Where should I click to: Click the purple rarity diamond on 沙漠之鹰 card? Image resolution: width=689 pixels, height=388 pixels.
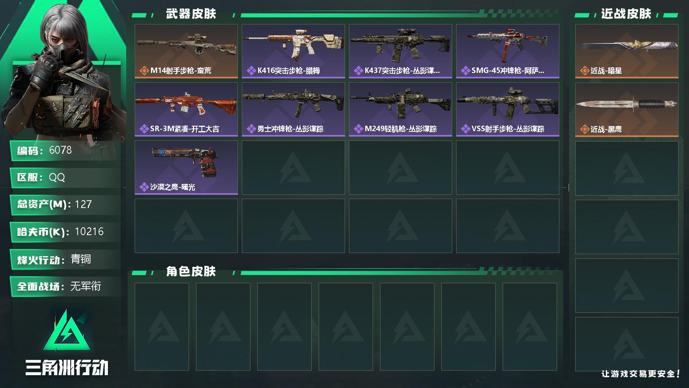[x=144, y=187]
